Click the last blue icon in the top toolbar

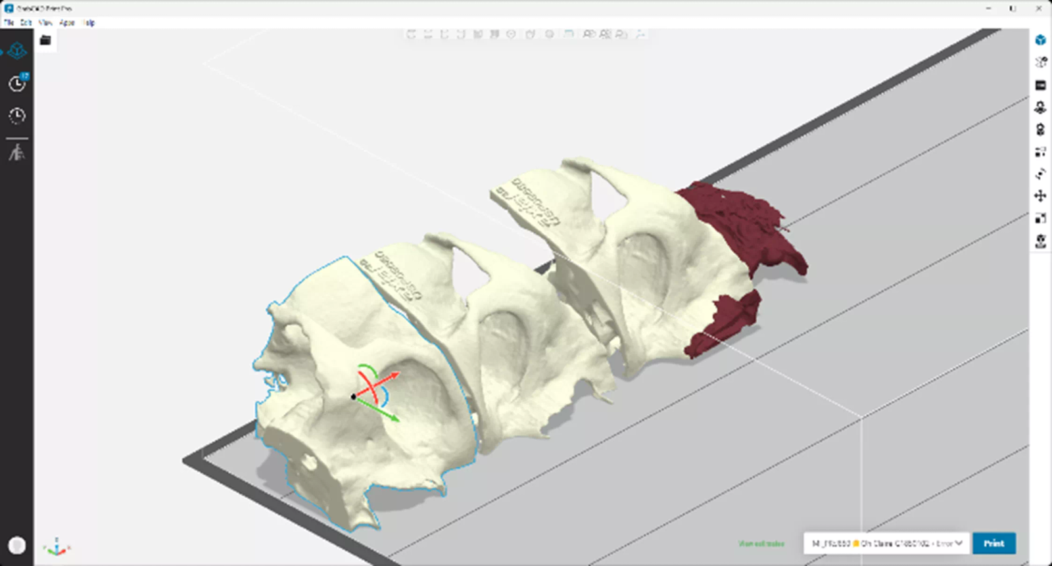(x=639, y=34)
